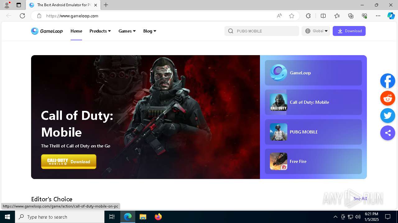Open the Favorites list icon

[337, 16]
